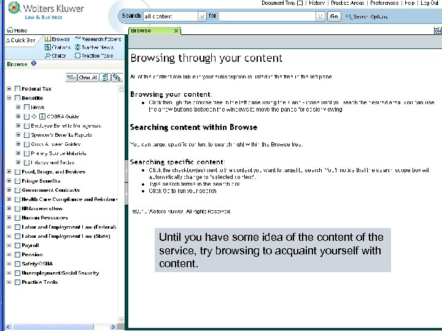Open Research Folders in Quick Bar
This screenshot has width=442, height=331.
pyautogui.click(x=98, y=39)
